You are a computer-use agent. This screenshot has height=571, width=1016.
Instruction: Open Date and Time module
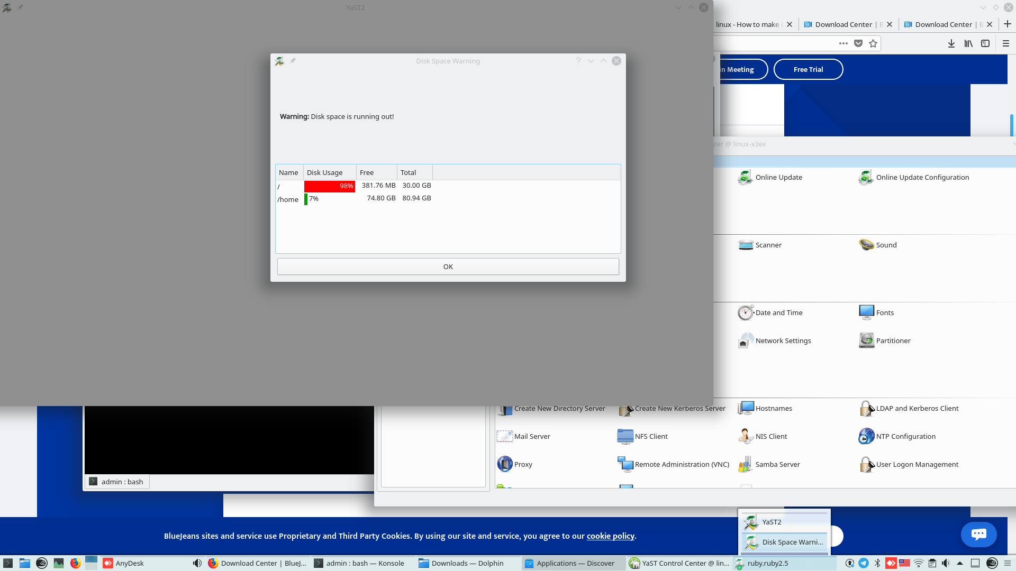[x=778, y=313]
